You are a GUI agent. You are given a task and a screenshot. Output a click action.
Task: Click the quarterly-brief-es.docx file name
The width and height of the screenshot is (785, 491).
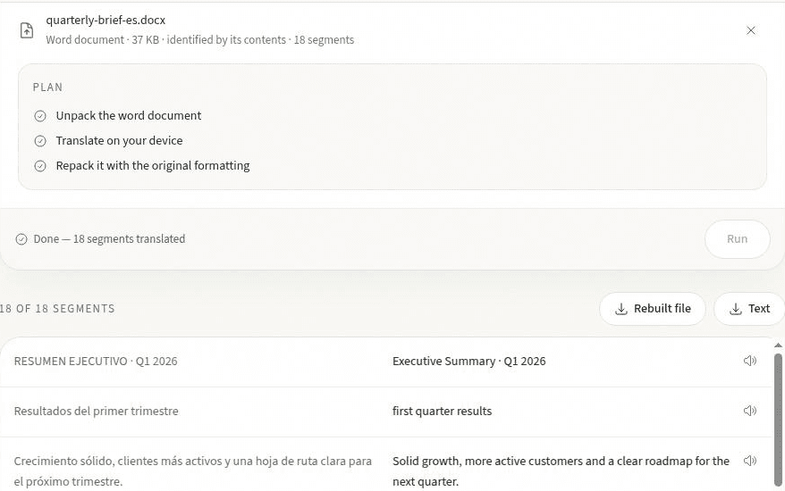pos(106,20)
